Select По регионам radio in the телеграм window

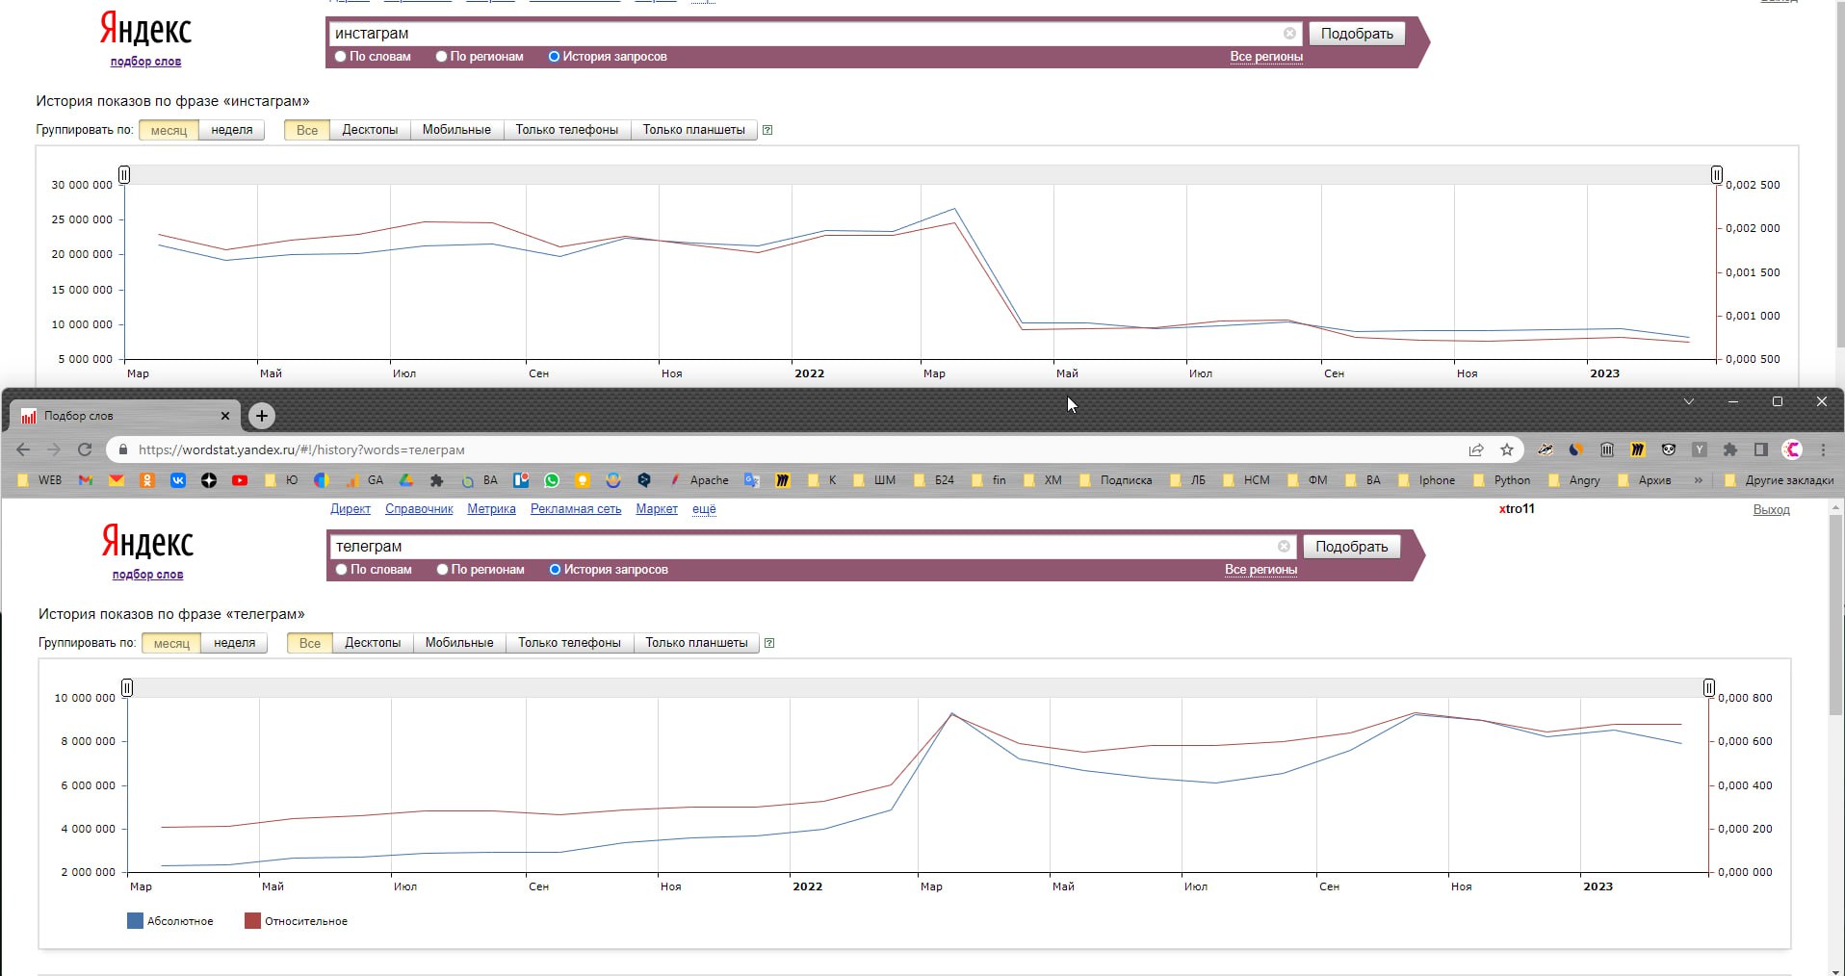coord(442,570)
